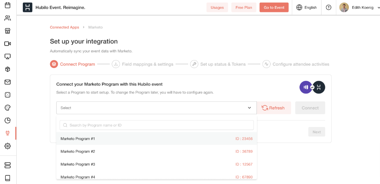Viewport: 380px width, 184px height.
Task: Open the English language selector
Action: click(x=307, y=8)
